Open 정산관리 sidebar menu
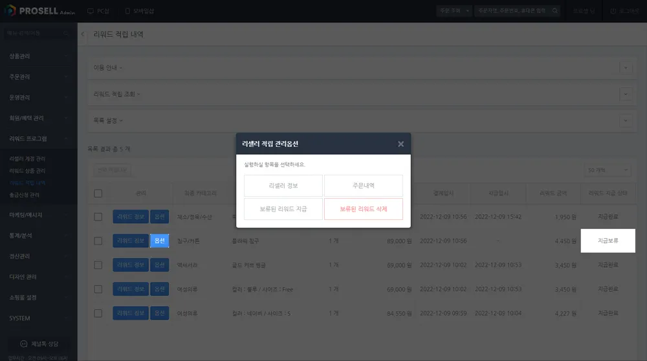 (x=38, y=256)
